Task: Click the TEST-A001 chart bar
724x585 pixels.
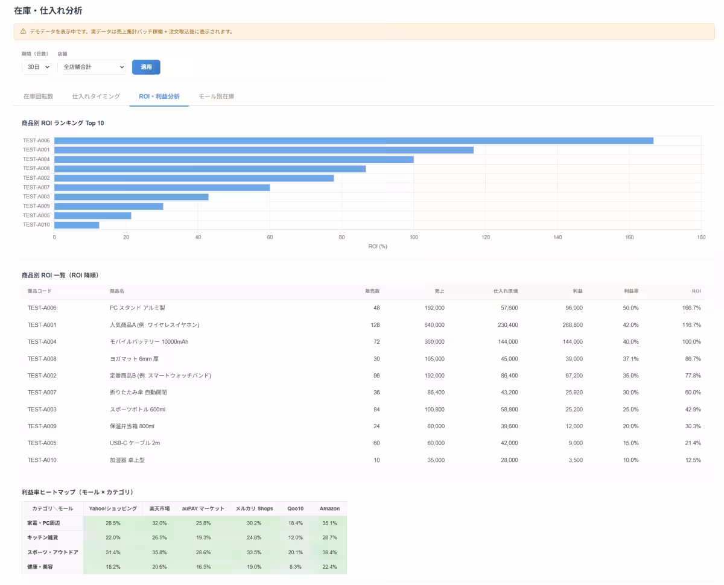Action: click(x=264, y=150)
